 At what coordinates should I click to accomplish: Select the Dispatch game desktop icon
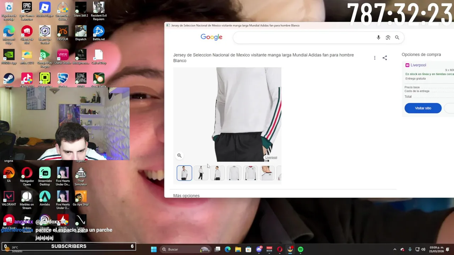(x=81, y=33)
